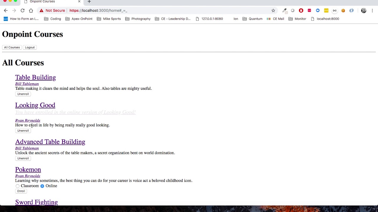Click the Table Building description text
This screenshot has width=378, height=212.
(x=84, y=89)
